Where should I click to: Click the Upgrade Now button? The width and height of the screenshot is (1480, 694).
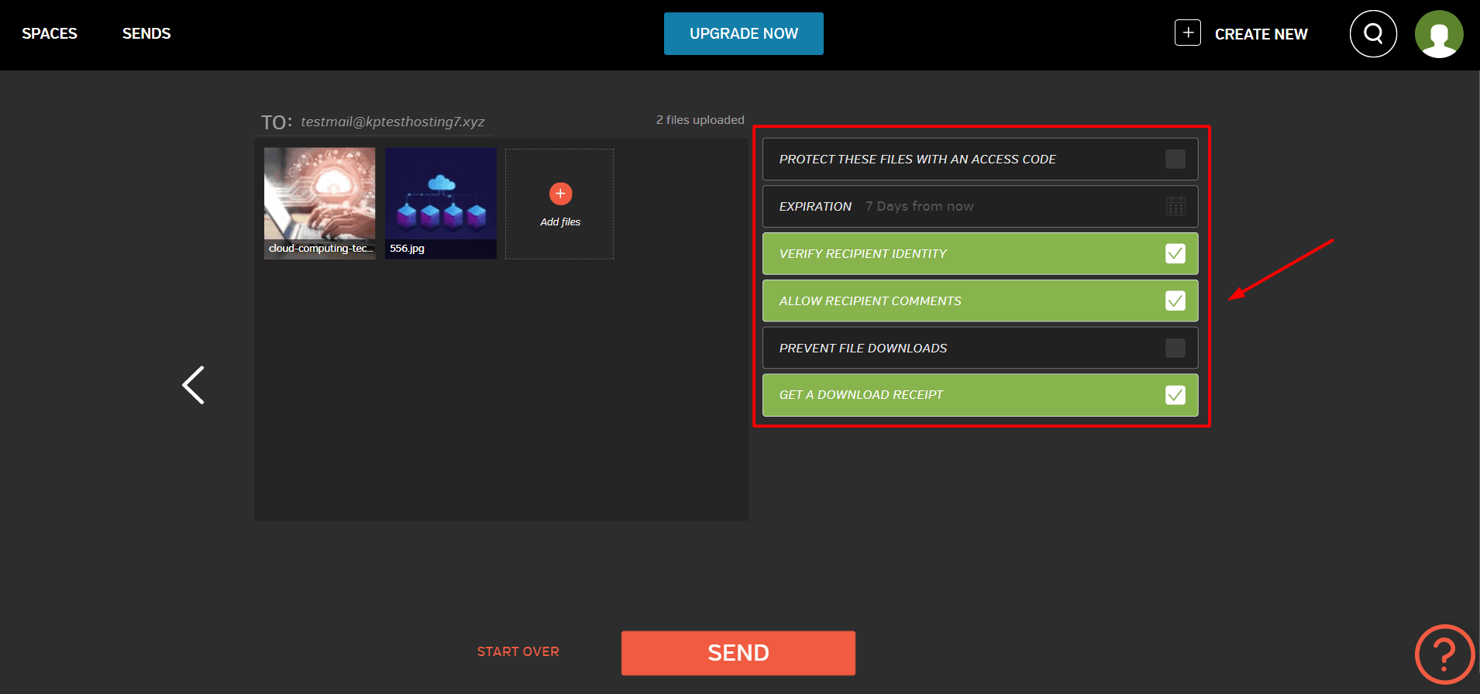pos(744,33)
